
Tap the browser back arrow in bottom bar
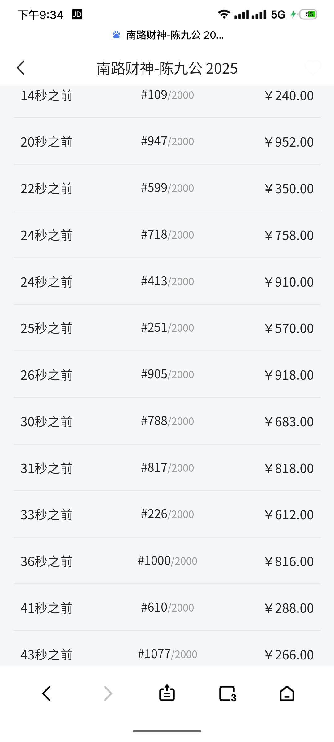(46, 693)
